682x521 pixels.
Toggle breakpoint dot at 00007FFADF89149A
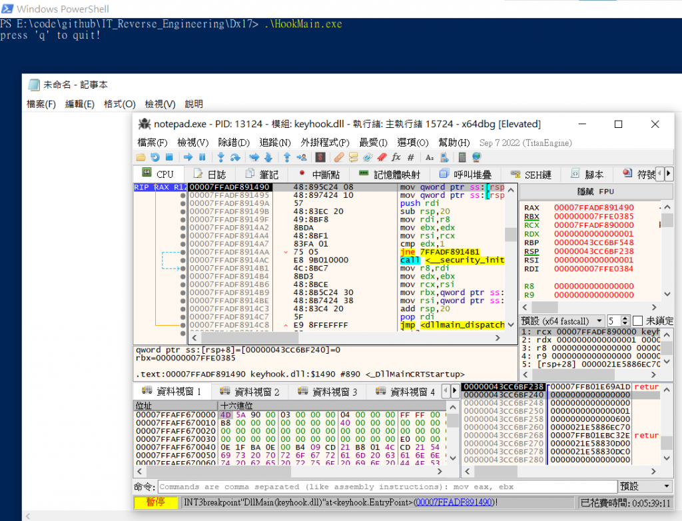[x=182, y=203]
